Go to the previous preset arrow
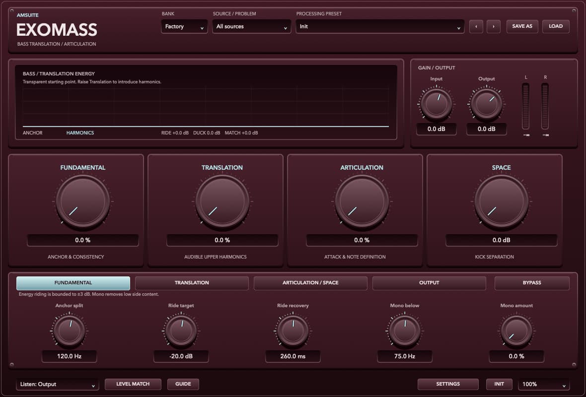The image size is (586, 397). (x=476, y=26)
